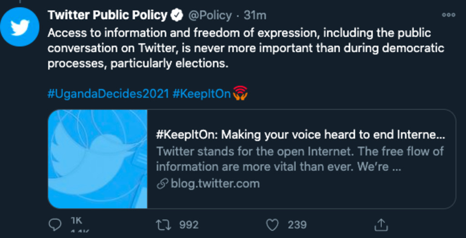This screenshot has height=238, width=466.
Task: Like the tweet with the heart icon
Action: (x=272, y=224)
